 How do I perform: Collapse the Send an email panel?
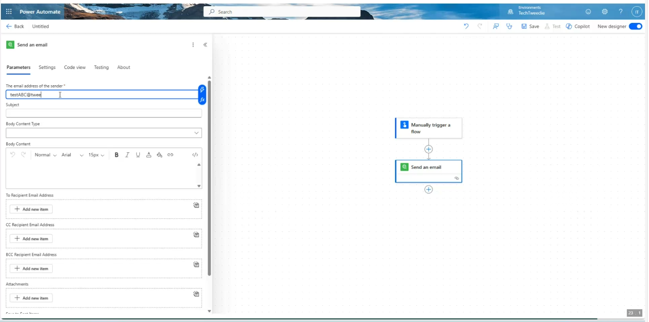[x=205, y=45]
